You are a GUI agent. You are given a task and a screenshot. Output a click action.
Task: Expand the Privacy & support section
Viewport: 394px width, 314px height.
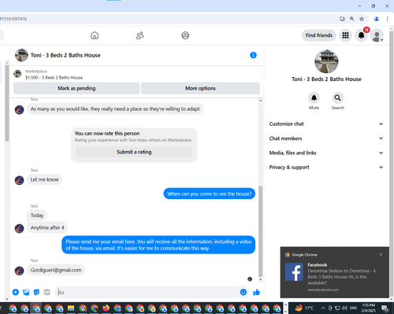[326, 167]
